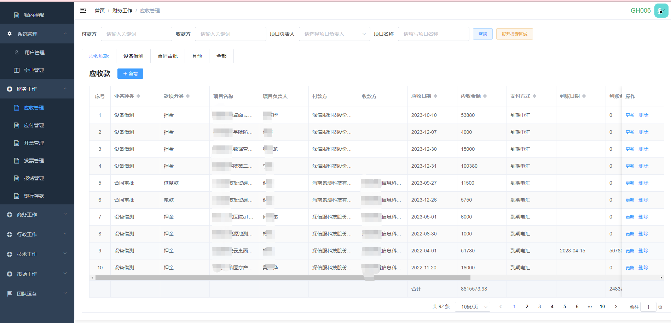Image resolution: width=671 pixels, height=323 pixels.
Task: Click the 发票管理 document icon
Action: click(17, 161)
